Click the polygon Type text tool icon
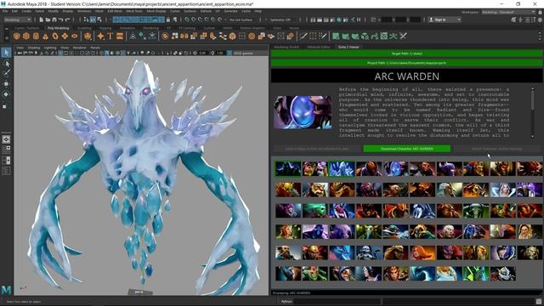Screen dimensions: 544x306 110,36
